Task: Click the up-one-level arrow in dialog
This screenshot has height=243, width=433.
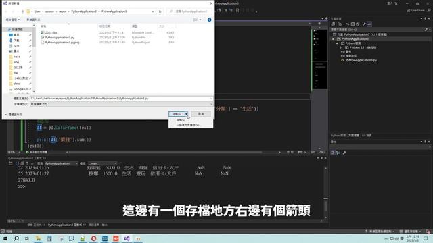Action: click(x=22, y=11)
